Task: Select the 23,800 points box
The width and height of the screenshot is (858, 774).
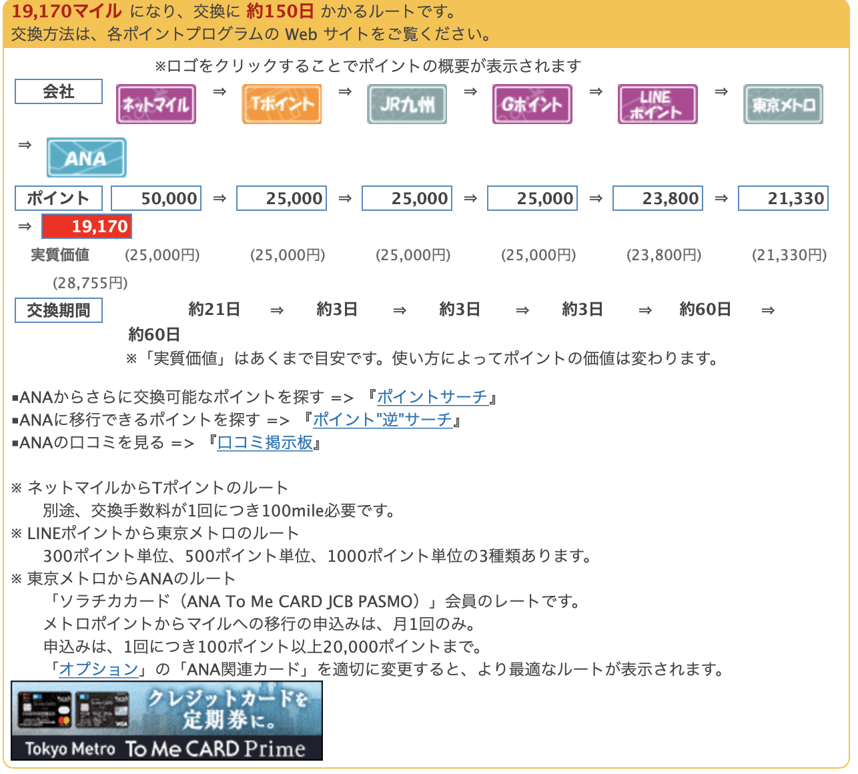Action: coord(658,198)
